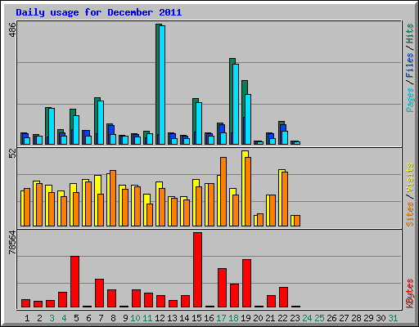
Task: Click day label 20 on the x-axis
Action: (x=258, y=318)
